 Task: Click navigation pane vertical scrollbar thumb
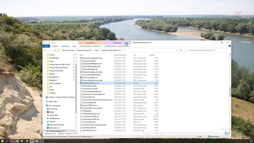tap(76, 88)
